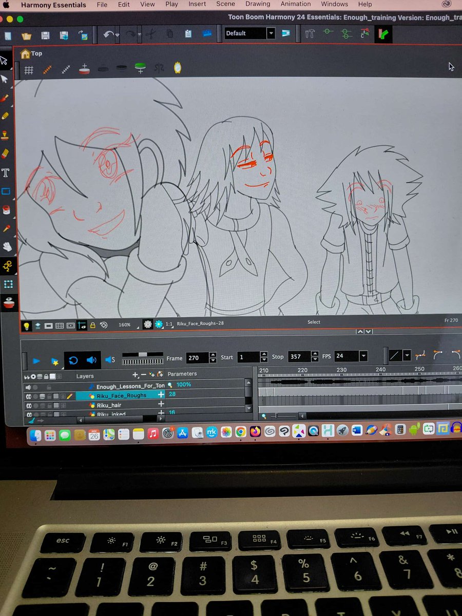
Task: Select the Color Dropper tool
Action: point(7,228)
